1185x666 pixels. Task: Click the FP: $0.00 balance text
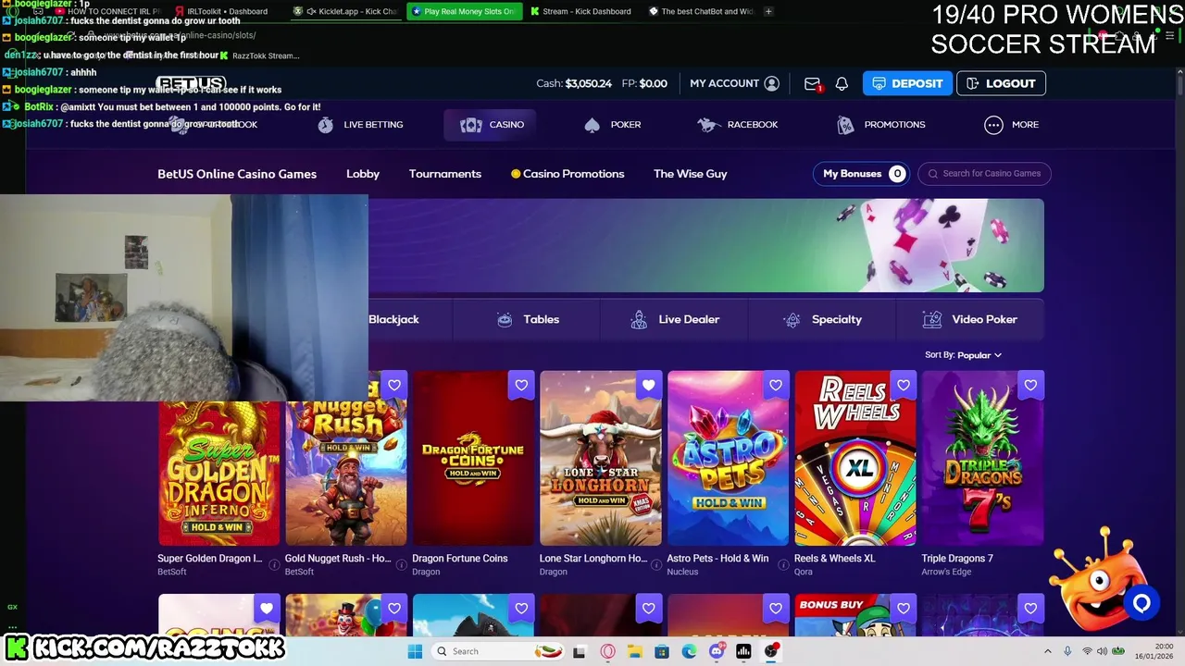[644, 83]
